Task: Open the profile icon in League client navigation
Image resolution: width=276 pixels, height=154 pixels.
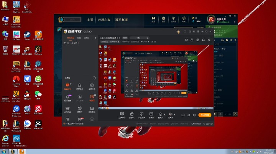Action: [153, 19]
